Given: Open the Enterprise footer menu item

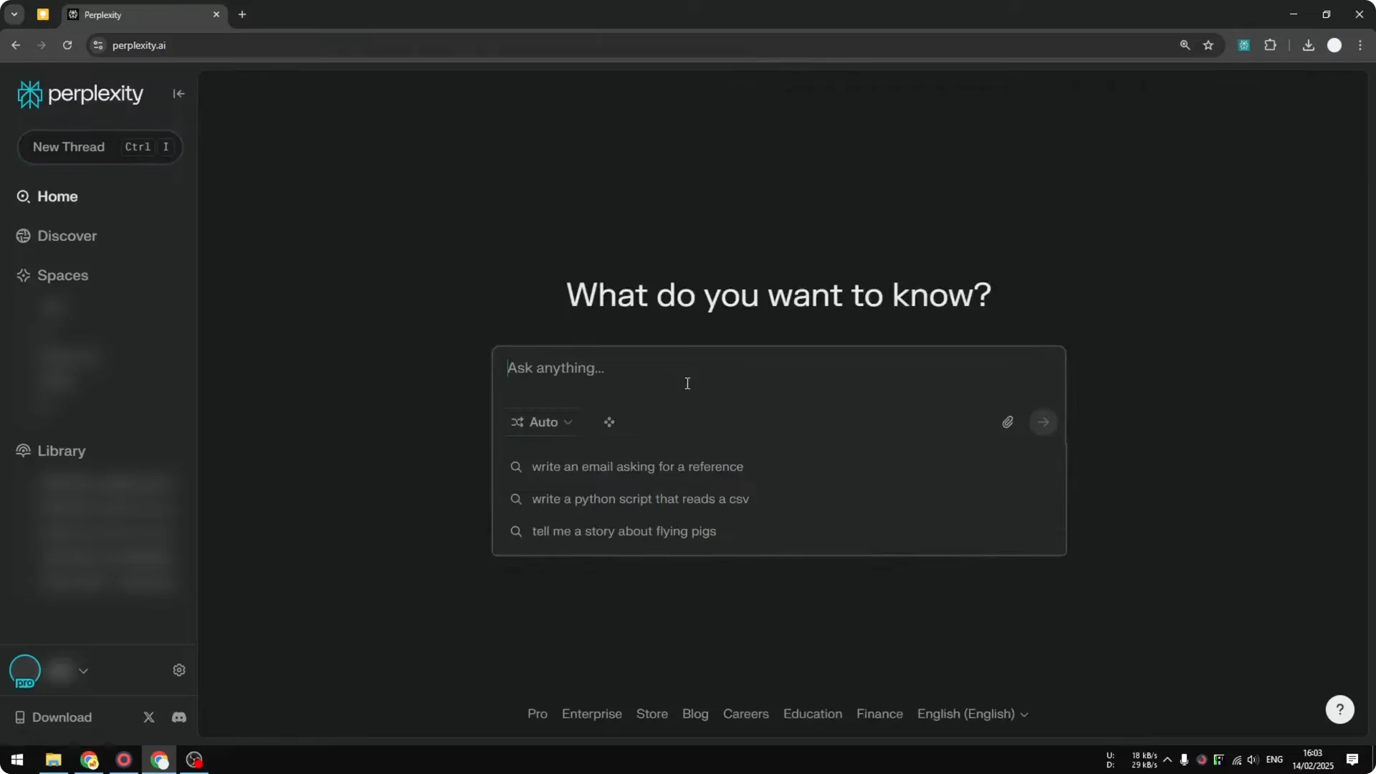Looking at the screenshot, I should pyautogui.click(x=591, y=714).
